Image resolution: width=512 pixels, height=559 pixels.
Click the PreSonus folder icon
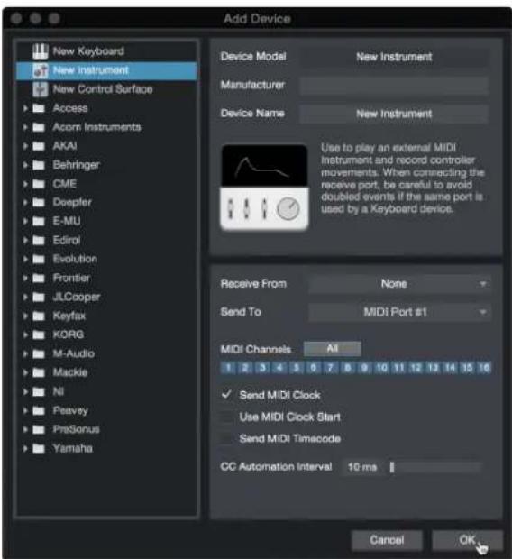click(39, 429)
